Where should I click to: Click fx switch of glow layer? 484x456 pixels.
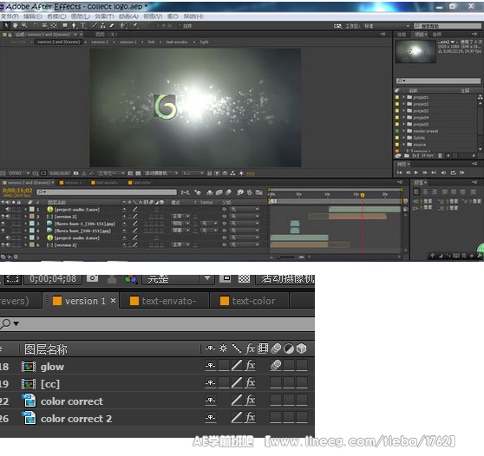(251, 366)
